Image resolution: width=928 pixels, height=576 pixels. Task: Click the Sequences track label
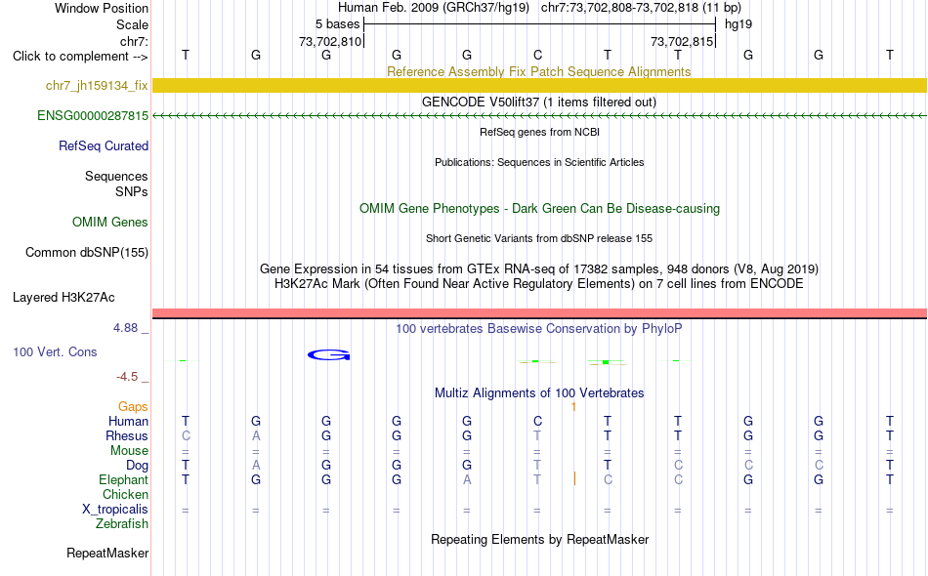(x=116, y=177)
